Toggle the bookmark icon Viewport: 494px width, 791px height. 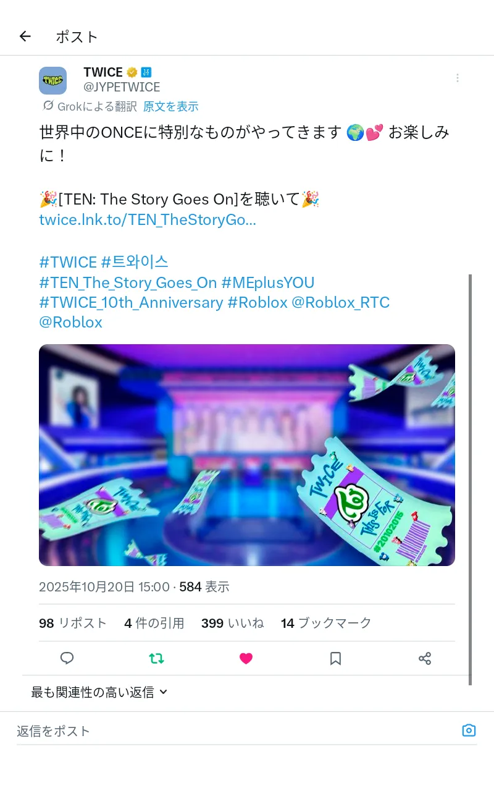coord(335,658)
